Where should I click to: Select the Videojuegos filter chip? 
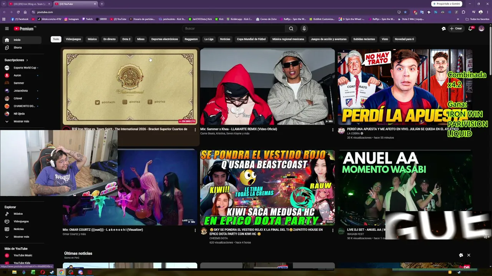[73, 39]
